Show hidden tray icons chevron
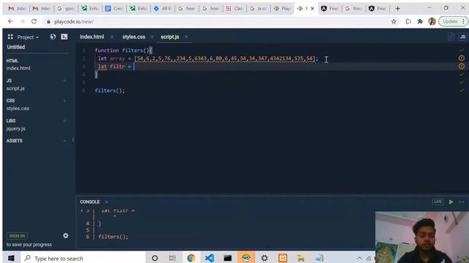The width and height of the screenshot is (469, 263). 360,258
